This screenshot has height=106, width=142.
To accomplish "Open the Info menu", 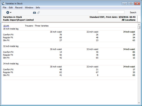I will click(x=38, y=8).
